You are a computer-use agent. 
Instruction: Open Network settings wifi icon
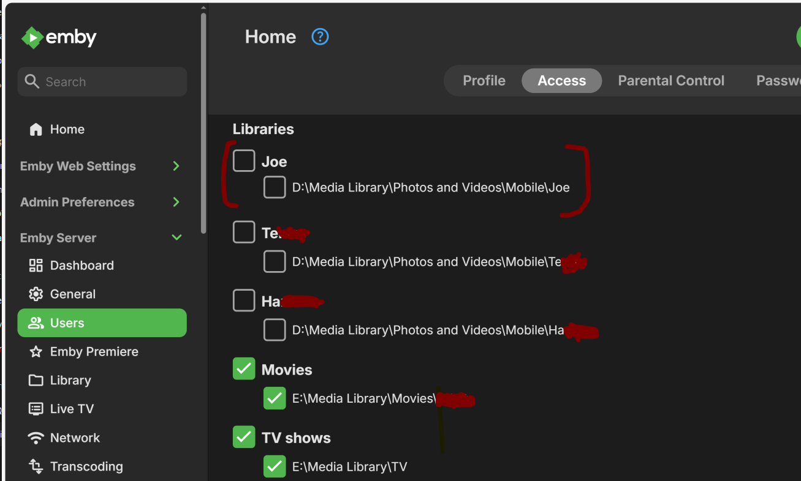pyautogui.click(x=36, y=438)
